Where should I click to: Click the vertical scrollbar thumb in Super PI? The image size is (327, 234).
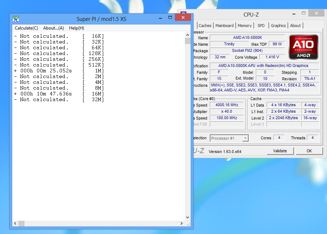pyautogui.click(x=187, y=41)
